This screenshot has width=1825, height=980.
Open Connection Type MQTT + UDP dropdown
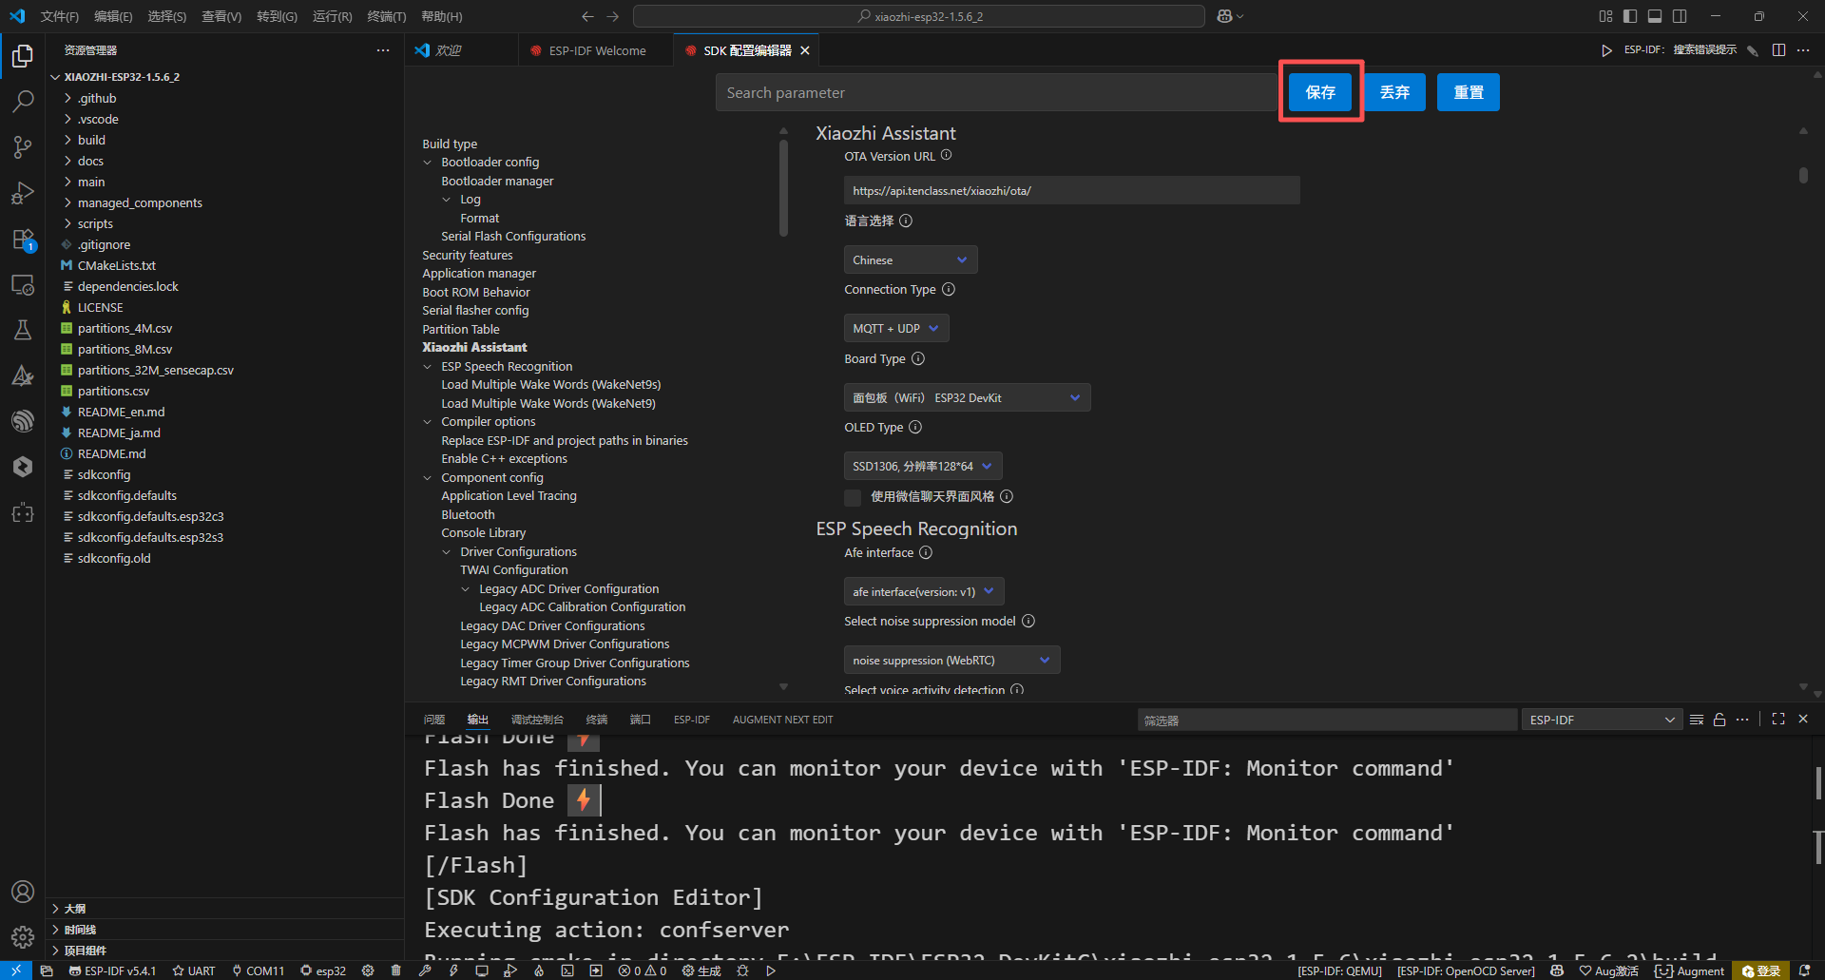(895, 328)
